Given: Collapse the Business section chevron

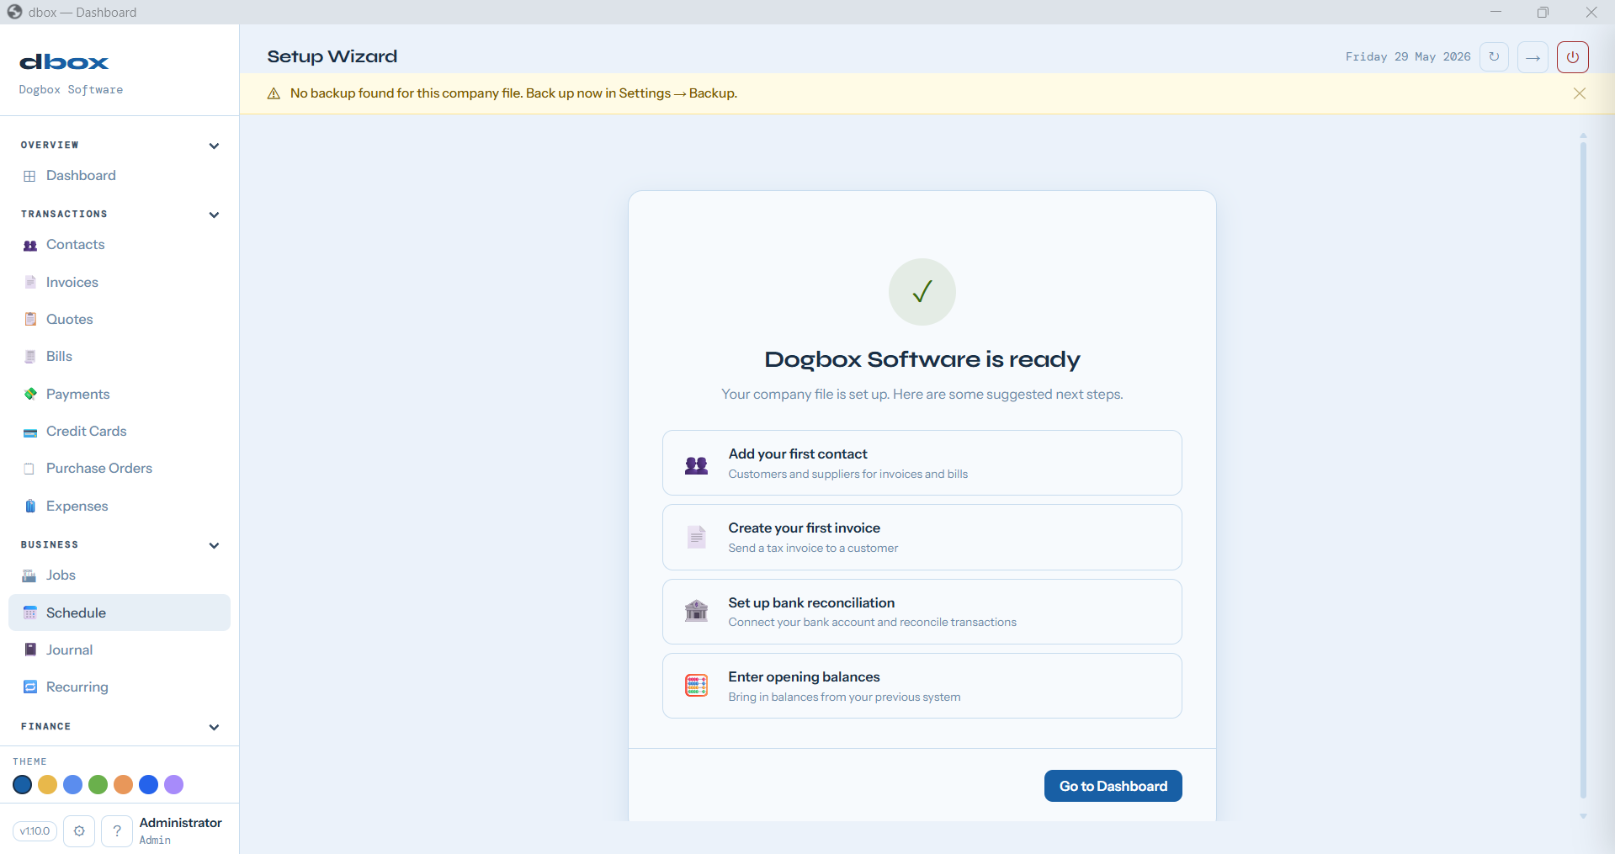Looking at the screenshot, I should (214, 545).
